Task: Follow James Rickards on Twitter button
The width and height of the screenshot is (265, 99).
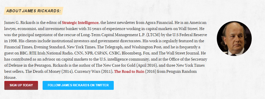Action: point(78,85)
